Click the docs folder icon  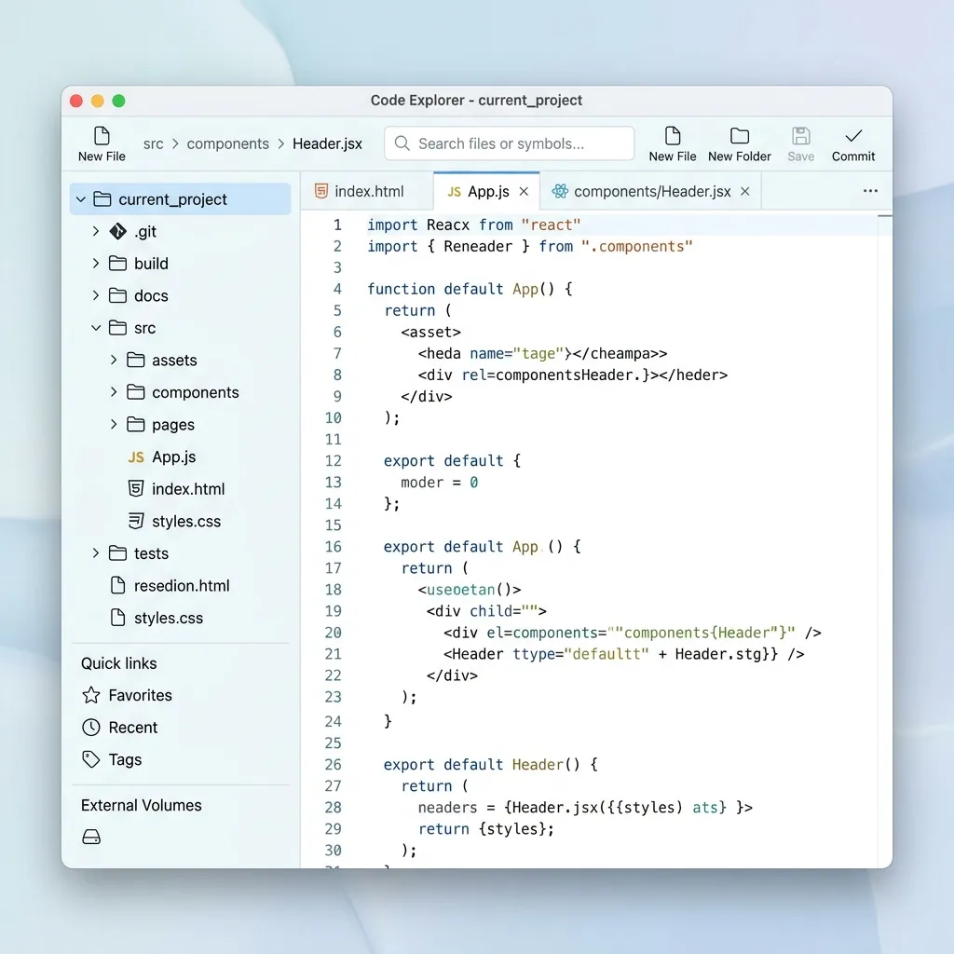point(117,295)
